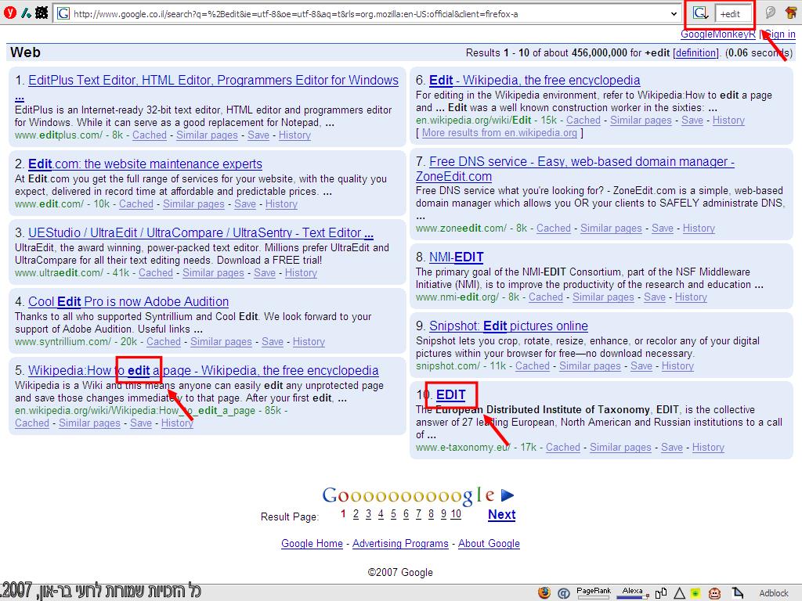The image size is (802, 601).
Task: Click the Alexa rank meter bar
Action: click(632, 597)
